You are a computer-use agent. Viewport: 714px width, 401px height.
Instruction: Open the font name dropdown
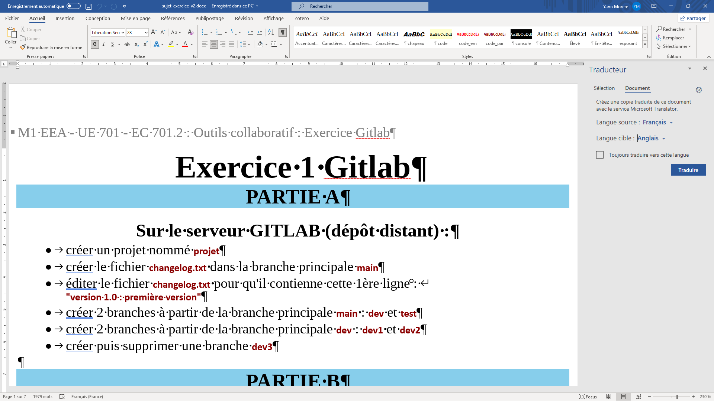[x=123, y=33]
